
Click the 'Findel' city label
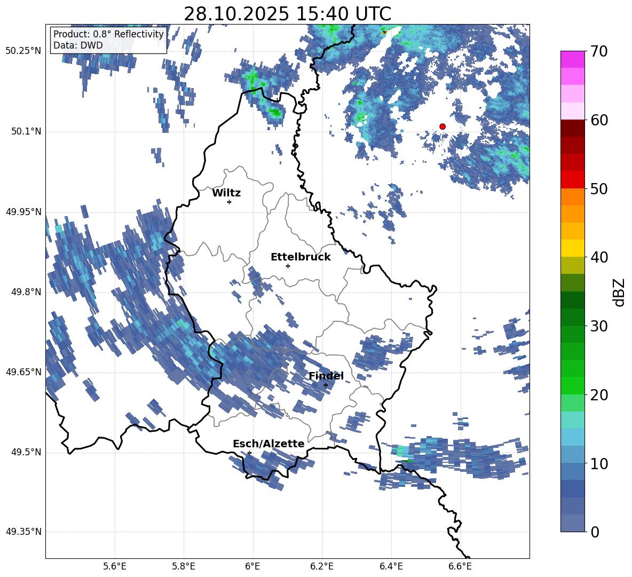pyautogui.click(x=326, y=376)
